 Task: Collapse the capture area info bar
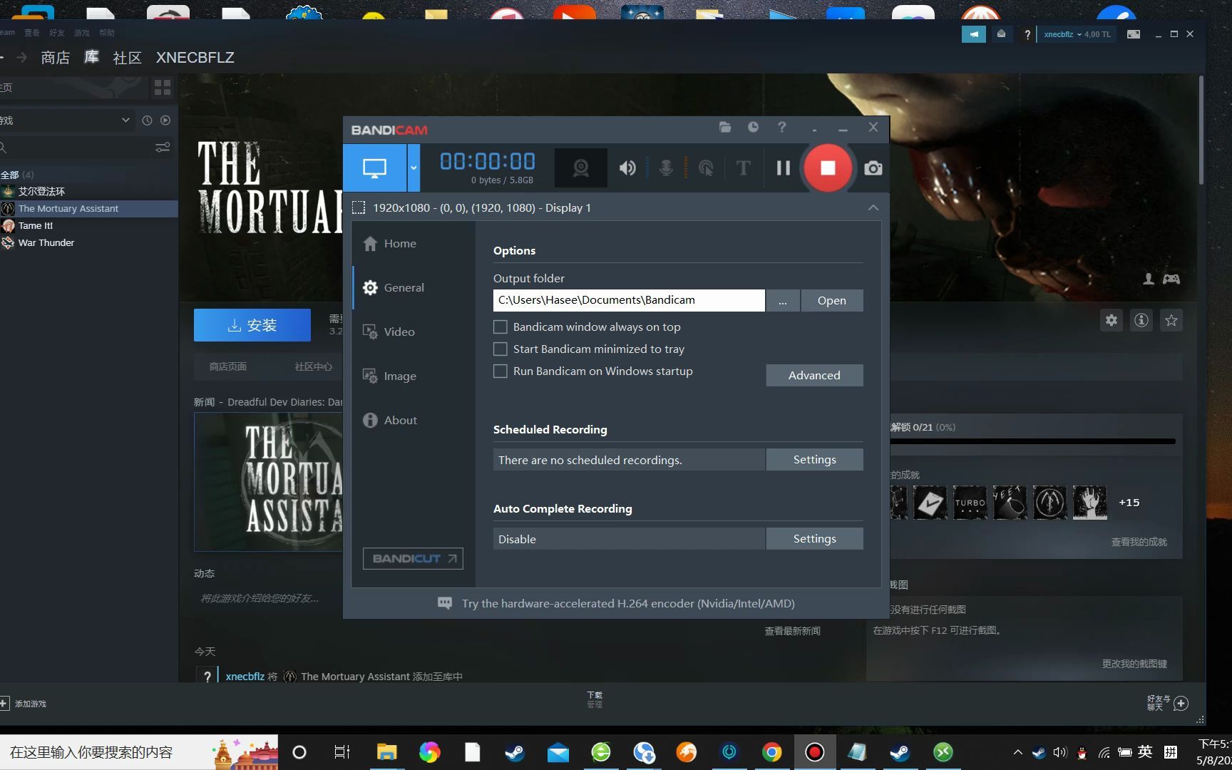pyautogui.click(x=873, y=207)
